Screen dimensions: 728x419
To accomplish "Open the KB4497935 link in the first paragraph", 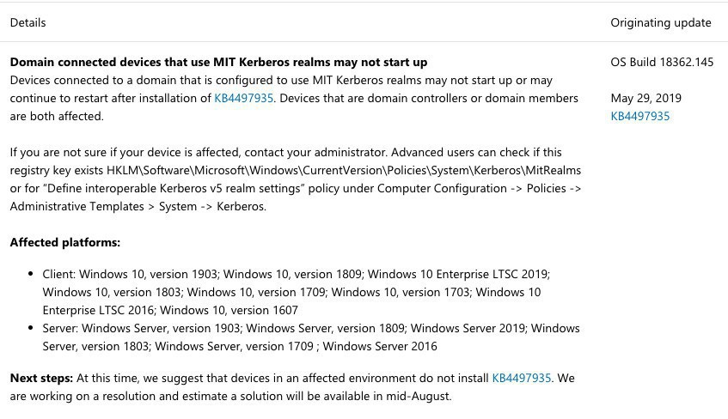I will (243, 98).
